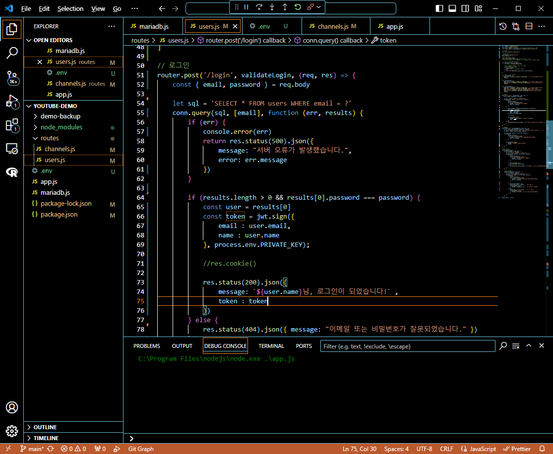Open the Explorer view in activity bar
The image size is (553, 454).
(x=11, y=29)
